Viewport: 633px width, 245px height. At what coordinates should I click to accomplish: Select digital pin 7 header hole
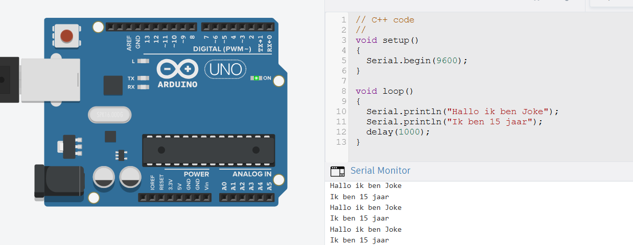[205, 26]
